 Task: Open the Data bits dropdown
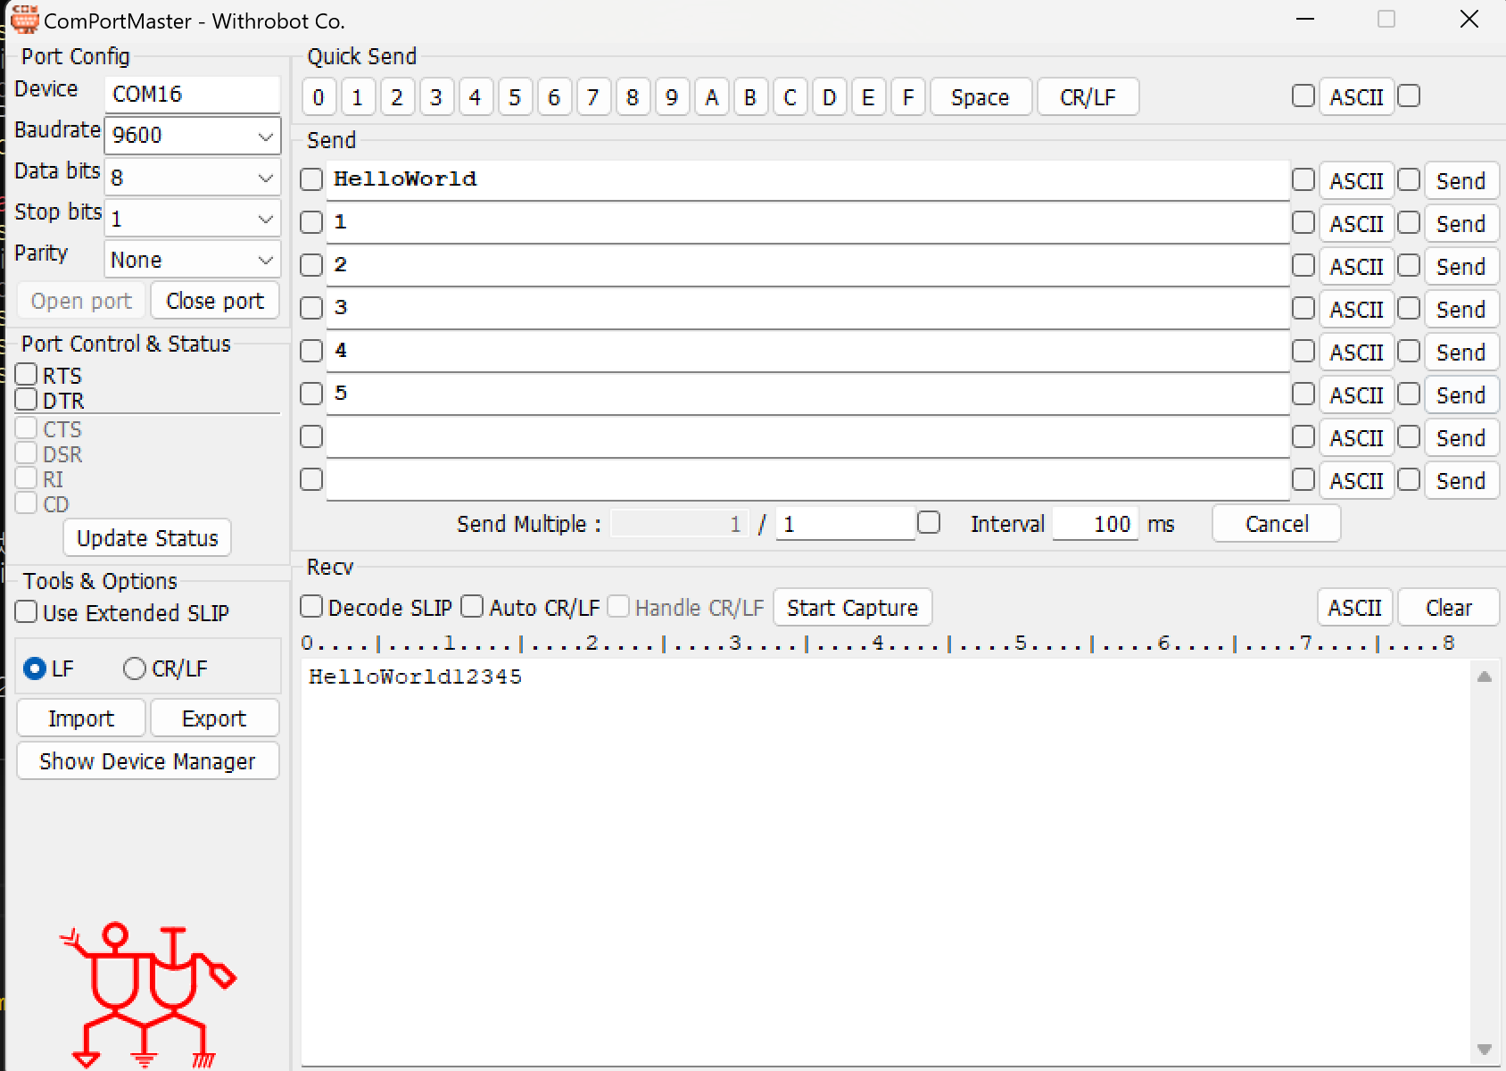192,177
